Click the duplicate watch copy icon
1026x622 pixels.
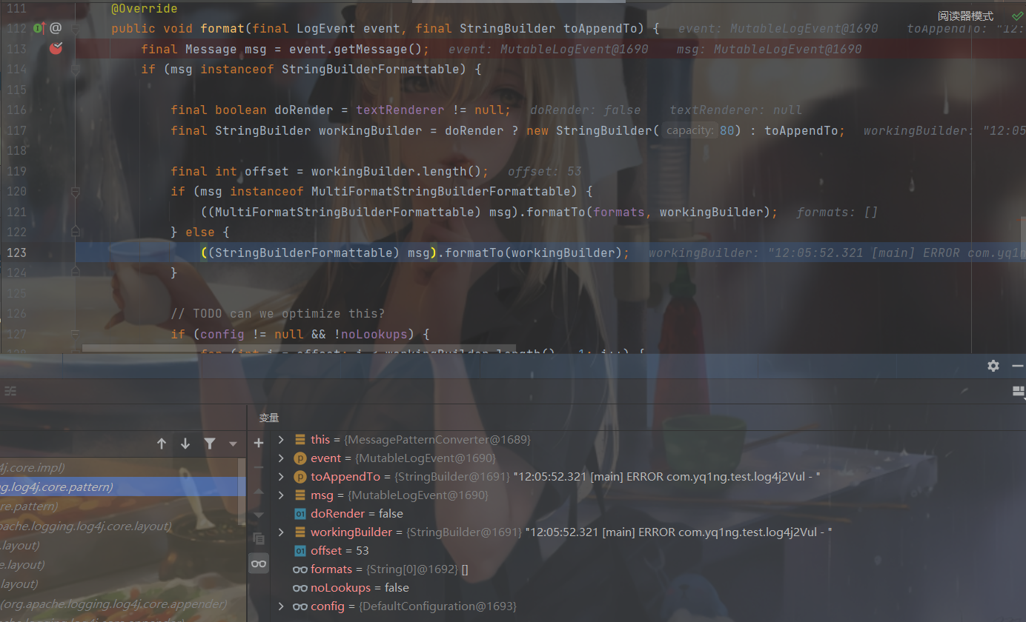(258, 538)
